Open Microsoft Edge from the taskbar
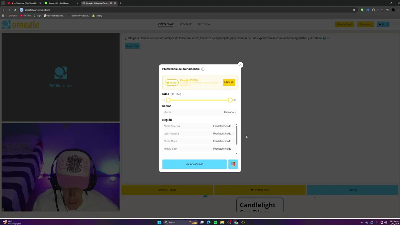This screenshot has width=400, height=225. pos(208,222)
